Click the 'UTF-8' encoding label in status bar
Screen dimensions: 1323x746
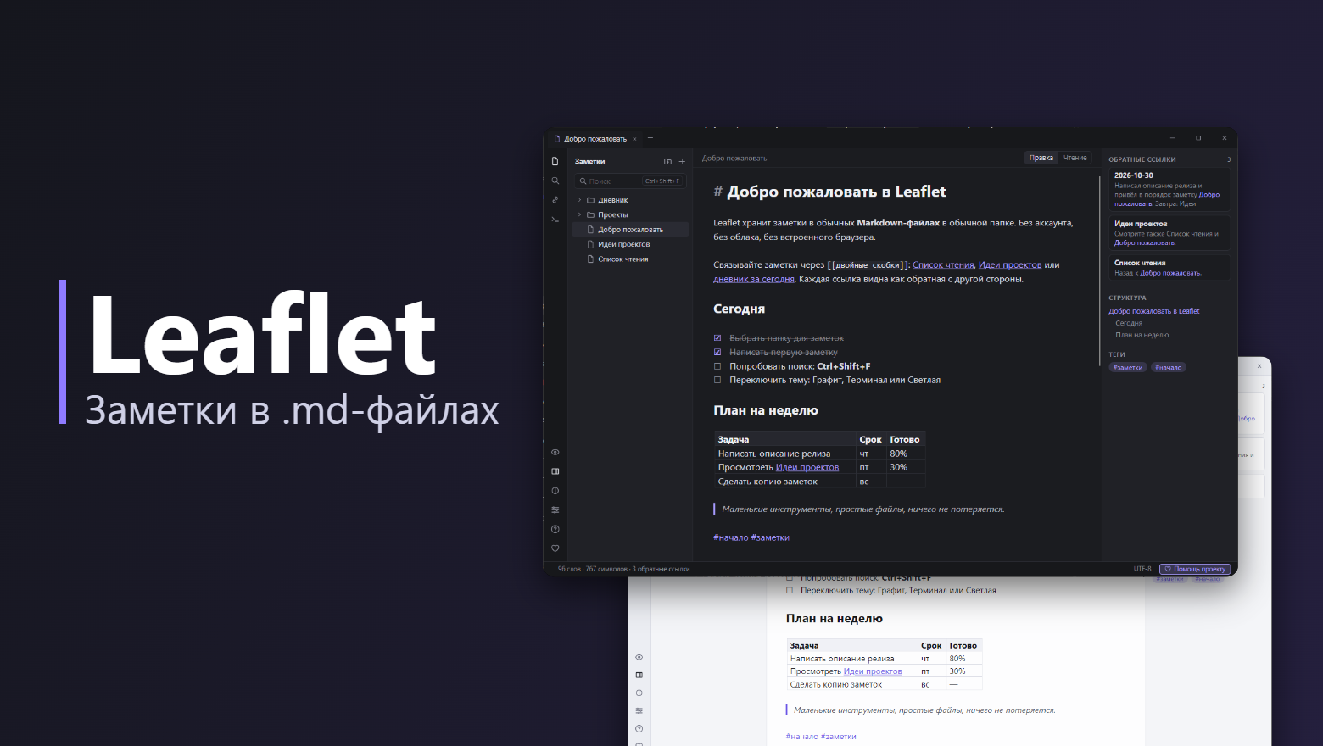click(x=1142, y=569)
